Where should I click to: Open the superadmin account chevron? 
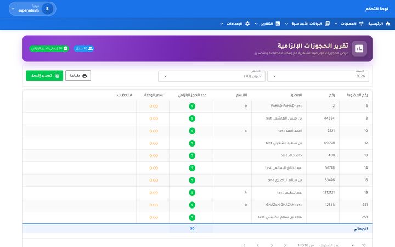pos(13,9)
